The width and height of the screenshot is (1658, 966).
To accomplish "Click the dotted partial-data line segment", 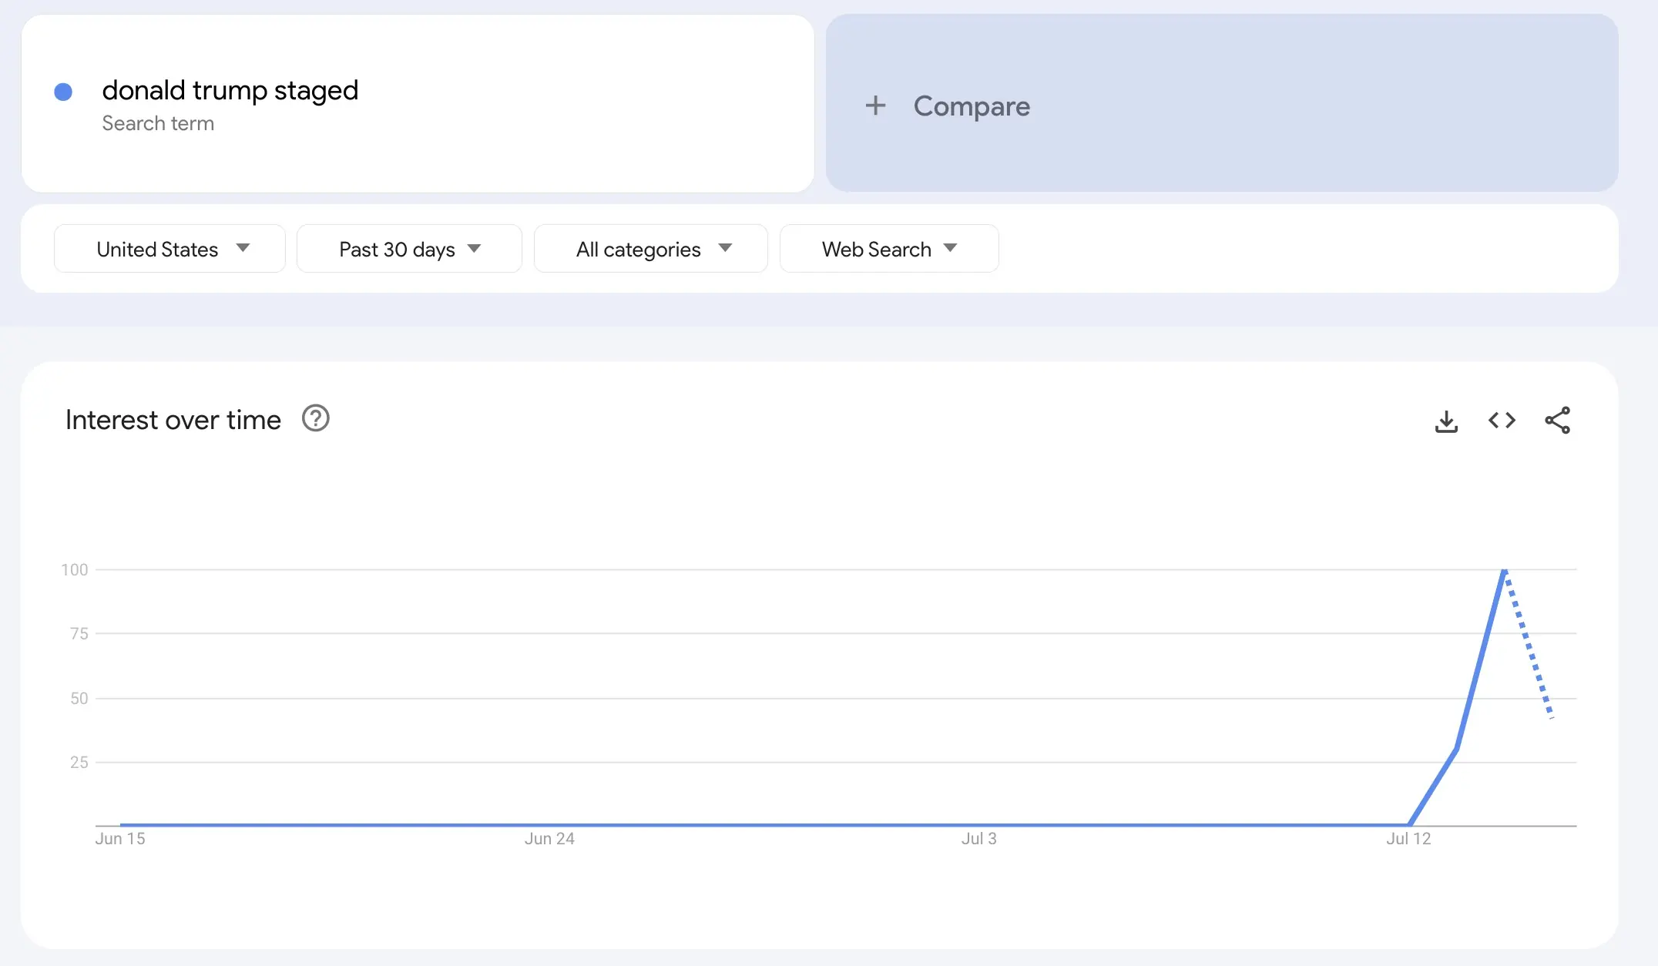I will [x=1529, y=647].
